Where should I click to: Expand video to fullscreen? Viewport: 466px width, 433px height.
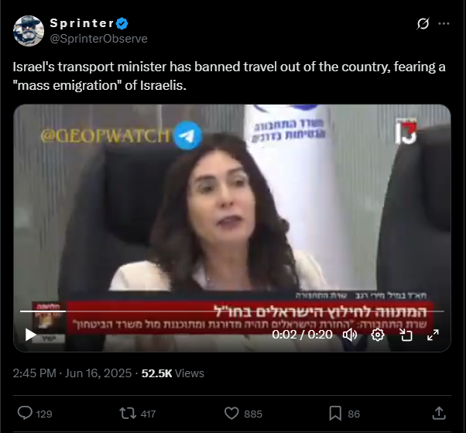click(433, 335)
